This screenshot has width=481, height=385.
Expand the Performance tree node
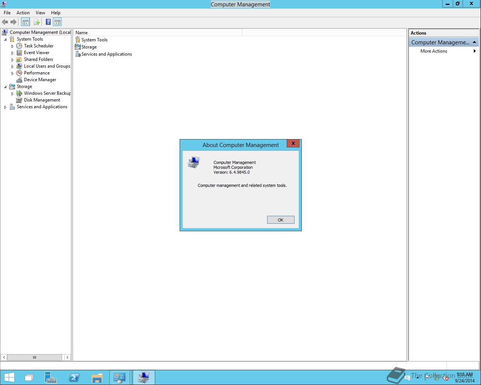coord(12,73)
